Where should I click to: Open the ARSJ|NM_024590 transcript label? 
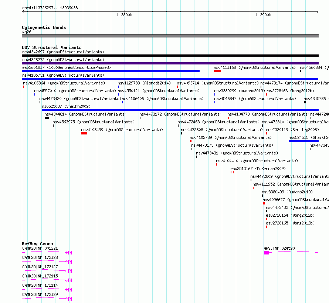[x=279, y=248]
